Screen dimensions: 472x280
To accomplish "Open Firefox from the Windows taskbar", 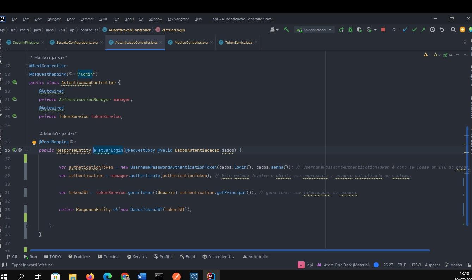I will coord(90,276).
